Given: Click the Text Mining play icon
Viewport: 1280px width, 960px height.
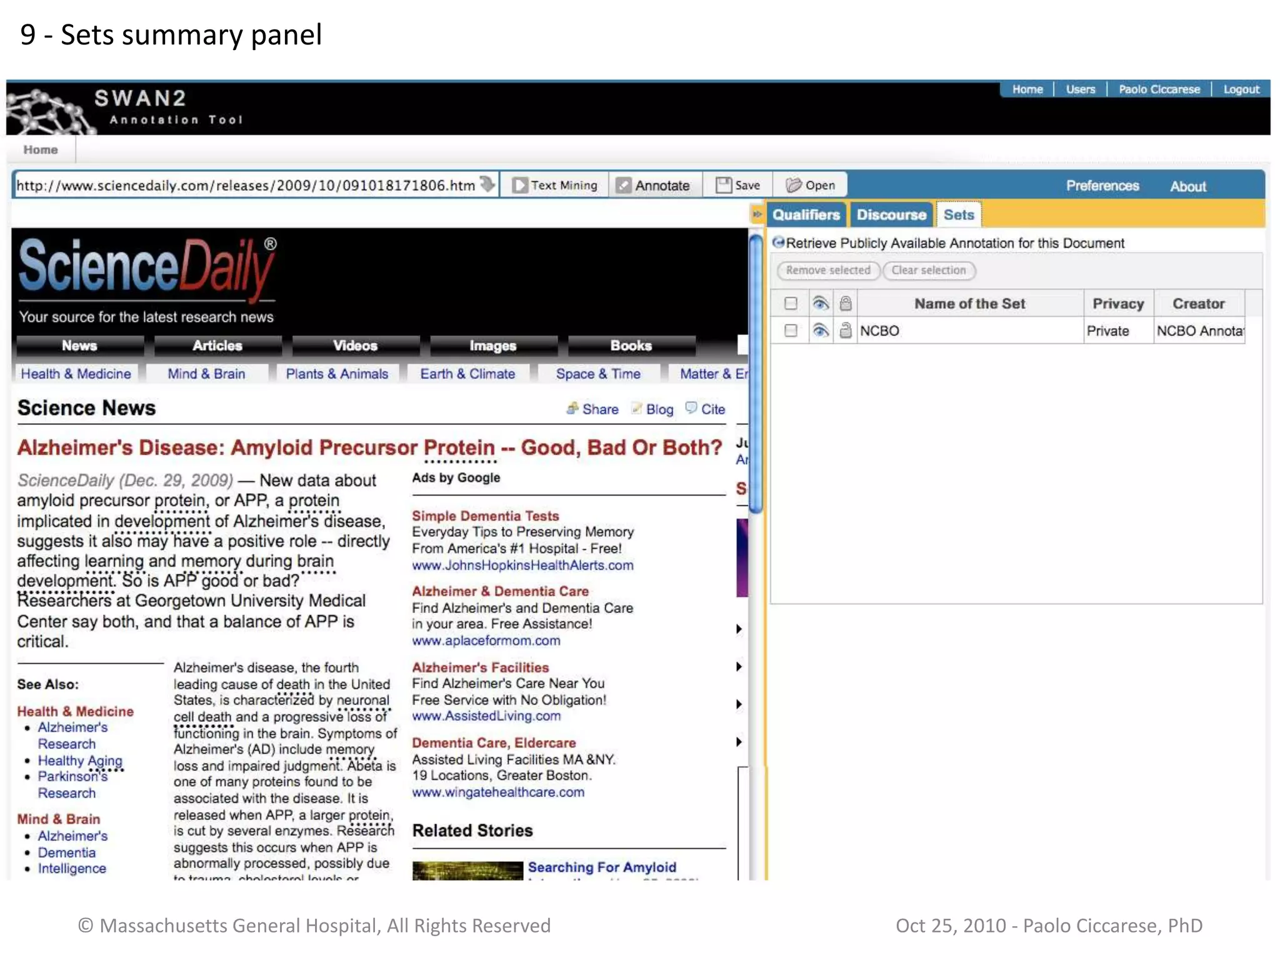Looking at the screenshot, I should click(x=519, y=186).
